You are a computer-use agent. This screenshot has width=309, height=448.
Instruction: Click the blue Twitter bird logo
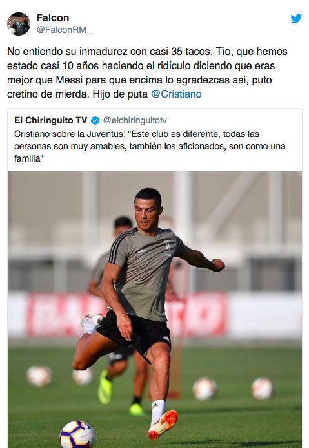(x=296, y=19)
